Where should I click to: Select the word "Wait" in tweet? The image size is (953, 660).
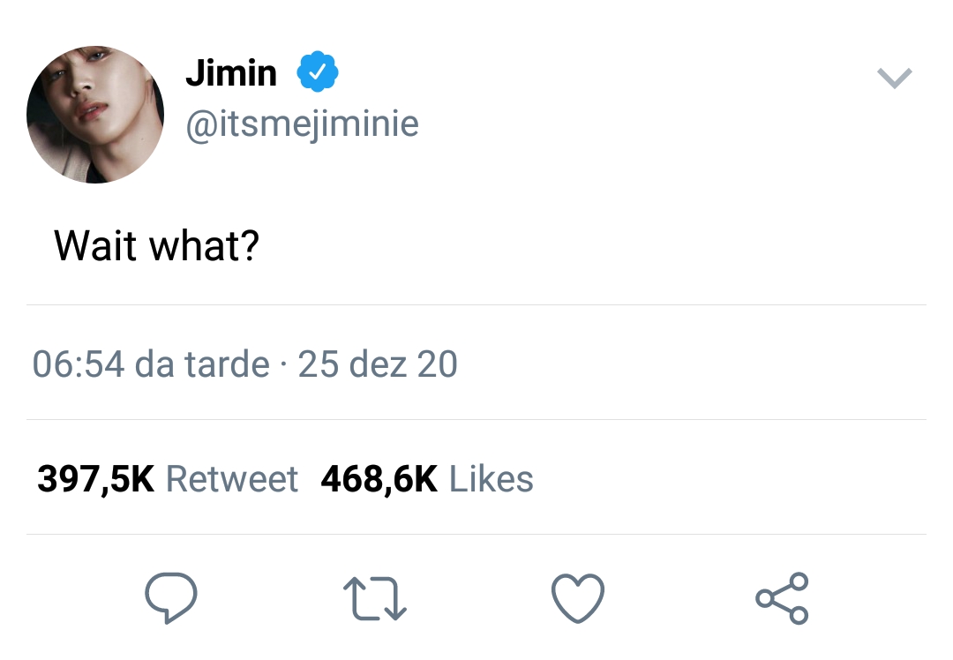pos(94,245)
